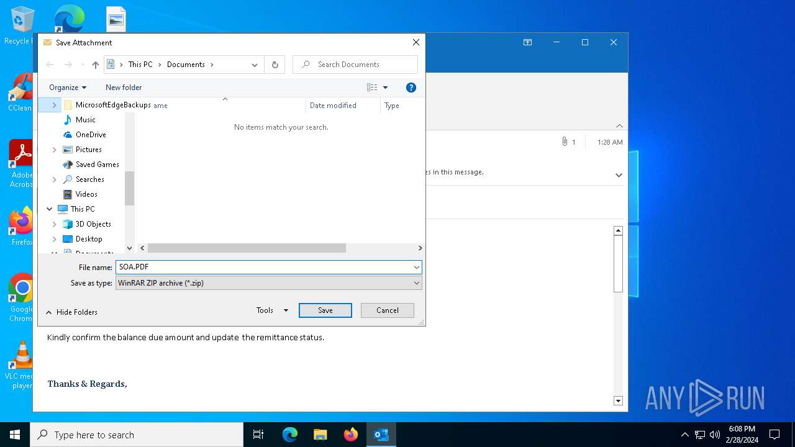Expand the Searches folder
This screenshot has width=795, height=447.
54,179
